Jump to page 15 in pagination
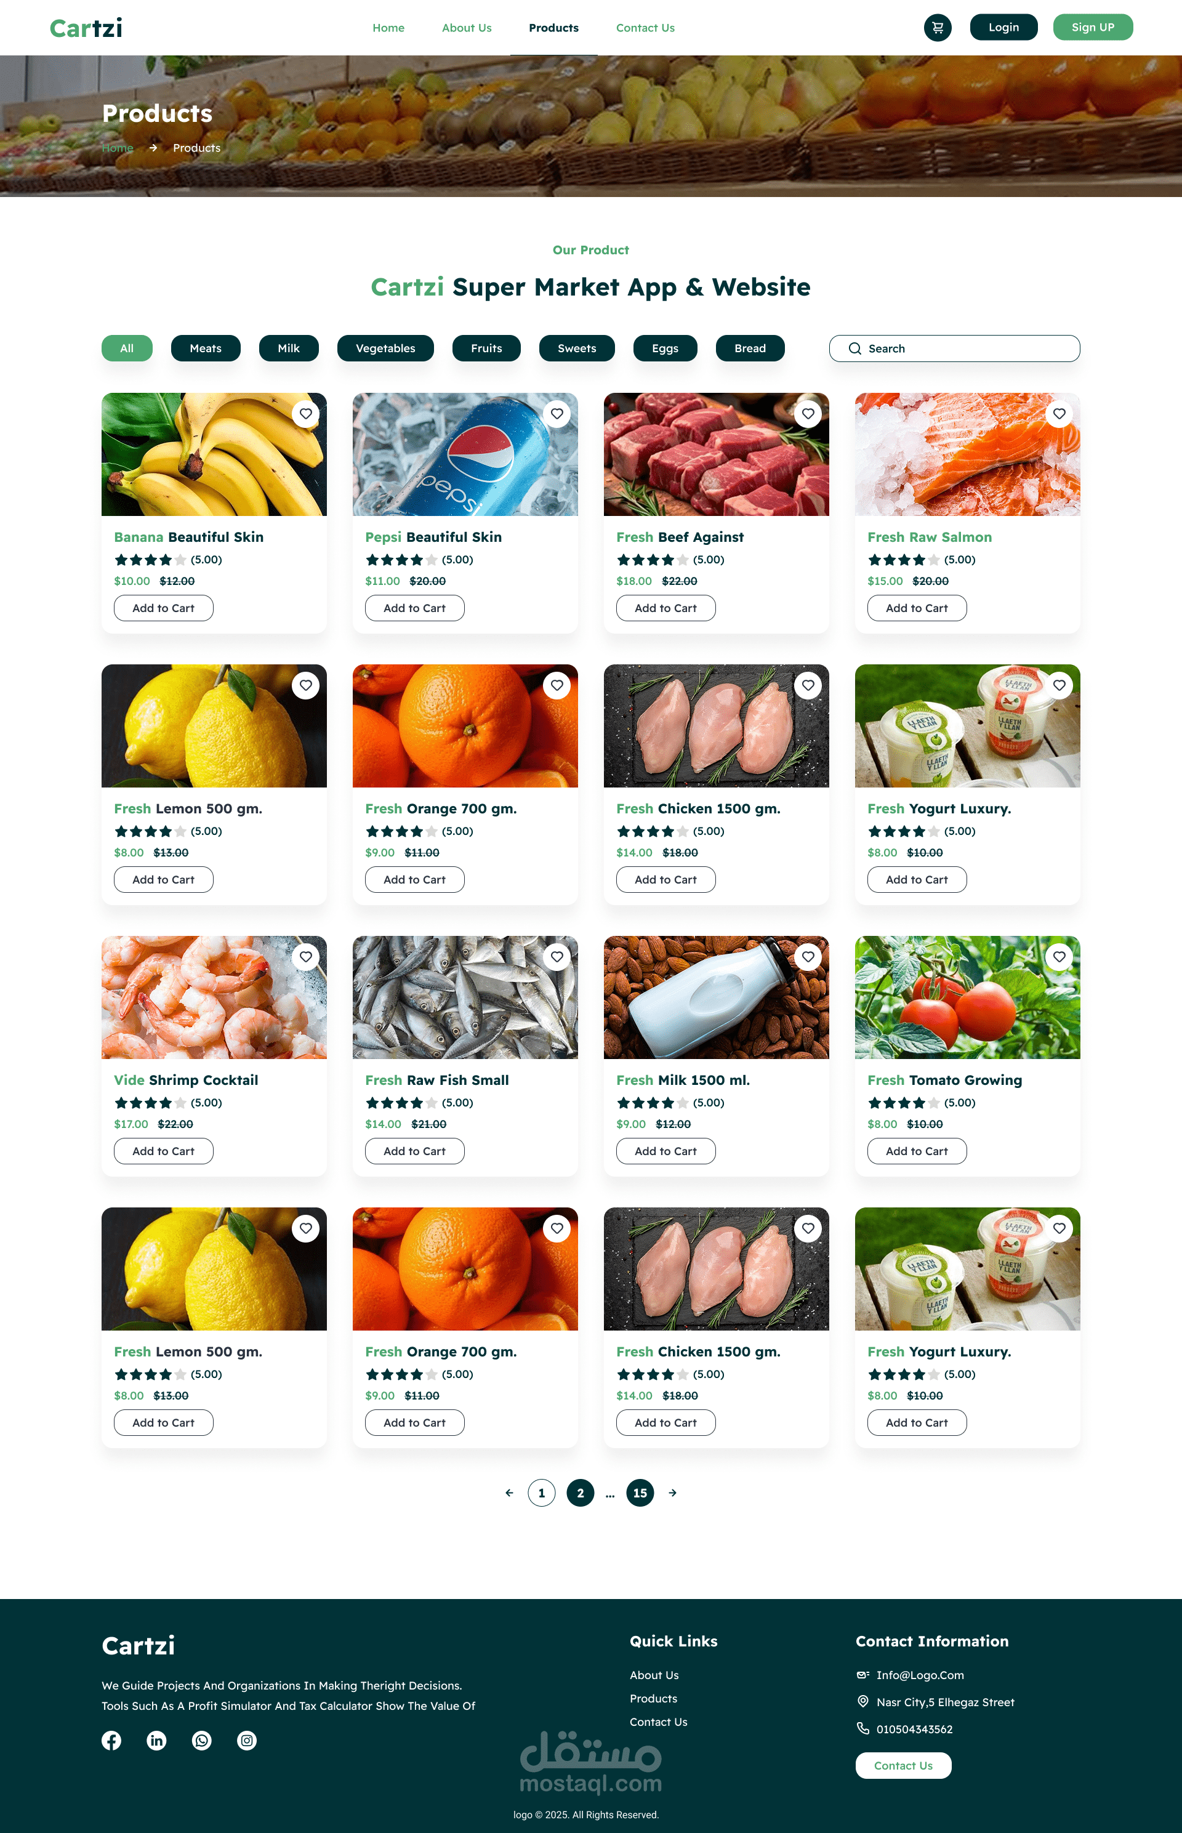 click(640, 1492)
